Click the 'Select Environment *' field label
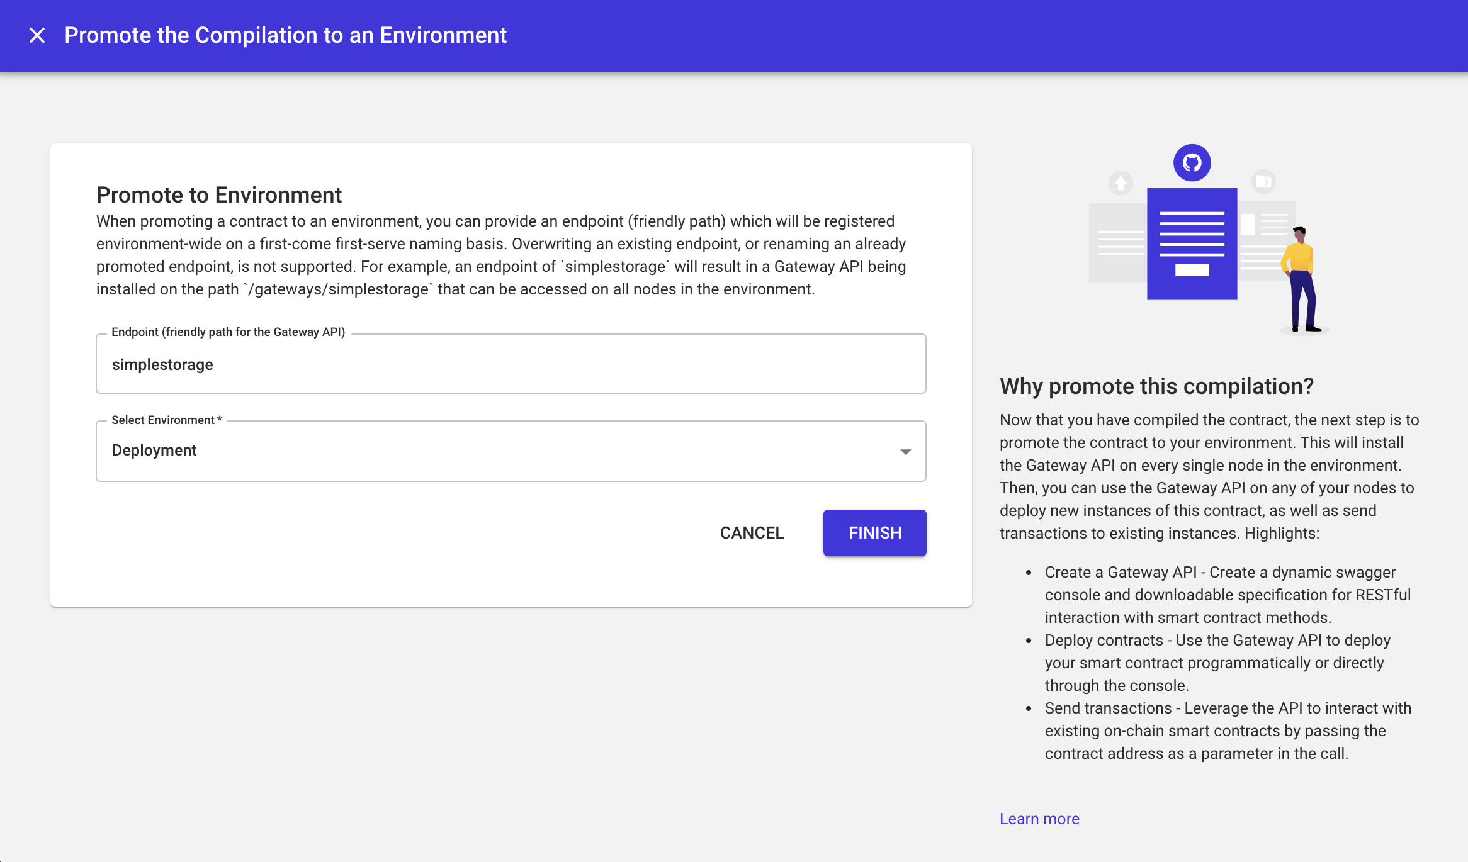The image size is (1468, 862). (x=167, y=420)
